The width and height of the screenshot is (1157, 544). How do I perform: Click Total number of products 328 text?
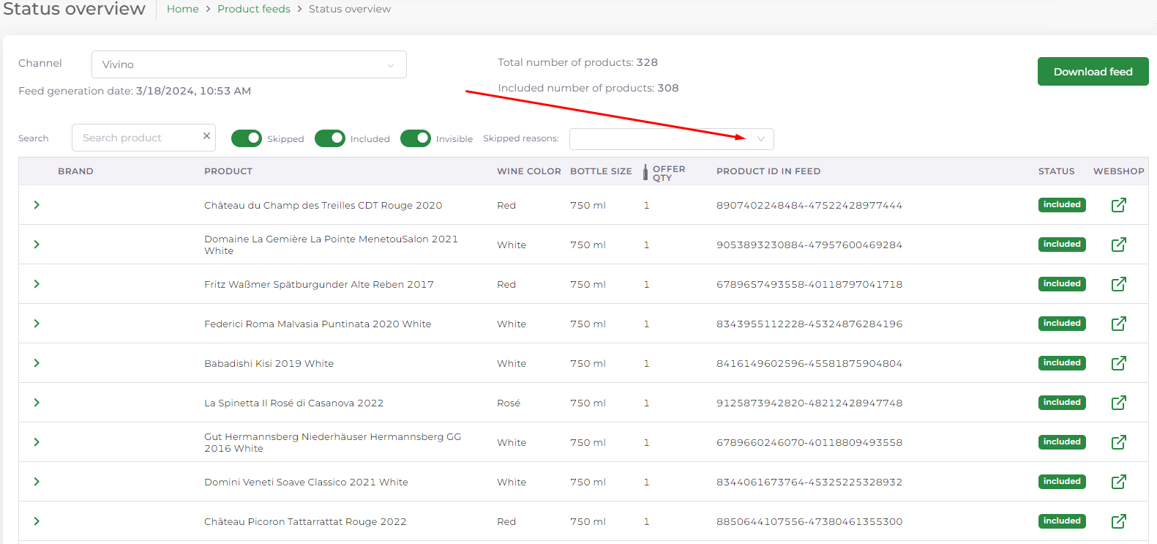577,62
